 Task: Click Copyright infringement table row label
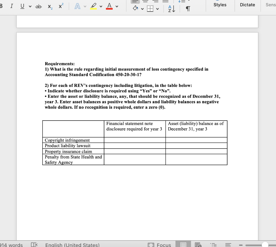click(x=67, y=140)
